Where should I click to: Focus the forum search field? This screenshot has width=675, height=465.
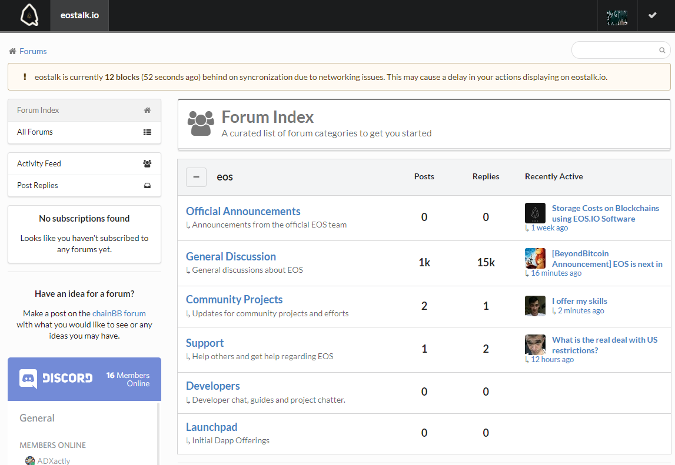tap(621, 51)
